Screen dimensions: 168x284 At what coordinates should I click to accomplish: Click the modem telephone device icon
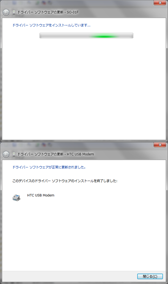pyautogui.click(x=16, y=197)
